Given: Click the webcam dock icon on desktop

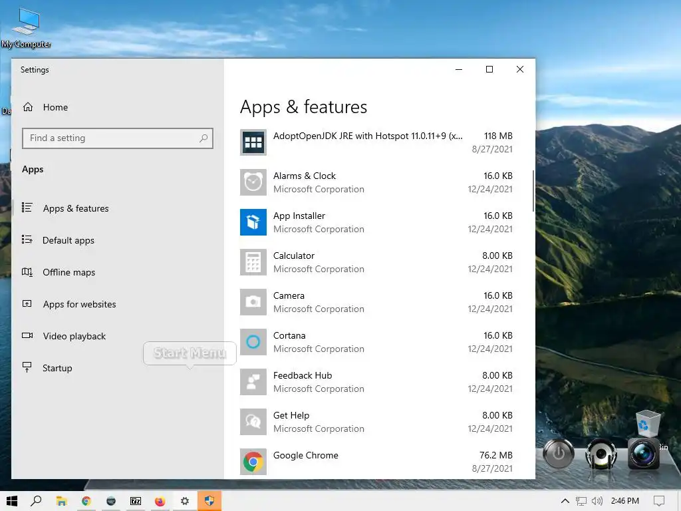Looking at the screenshot, I should coord(601,454).
